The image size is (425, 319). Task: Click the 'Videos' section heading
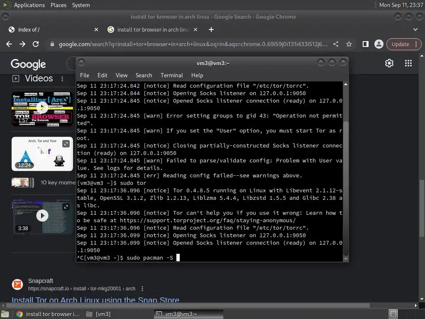click(39, 79)
